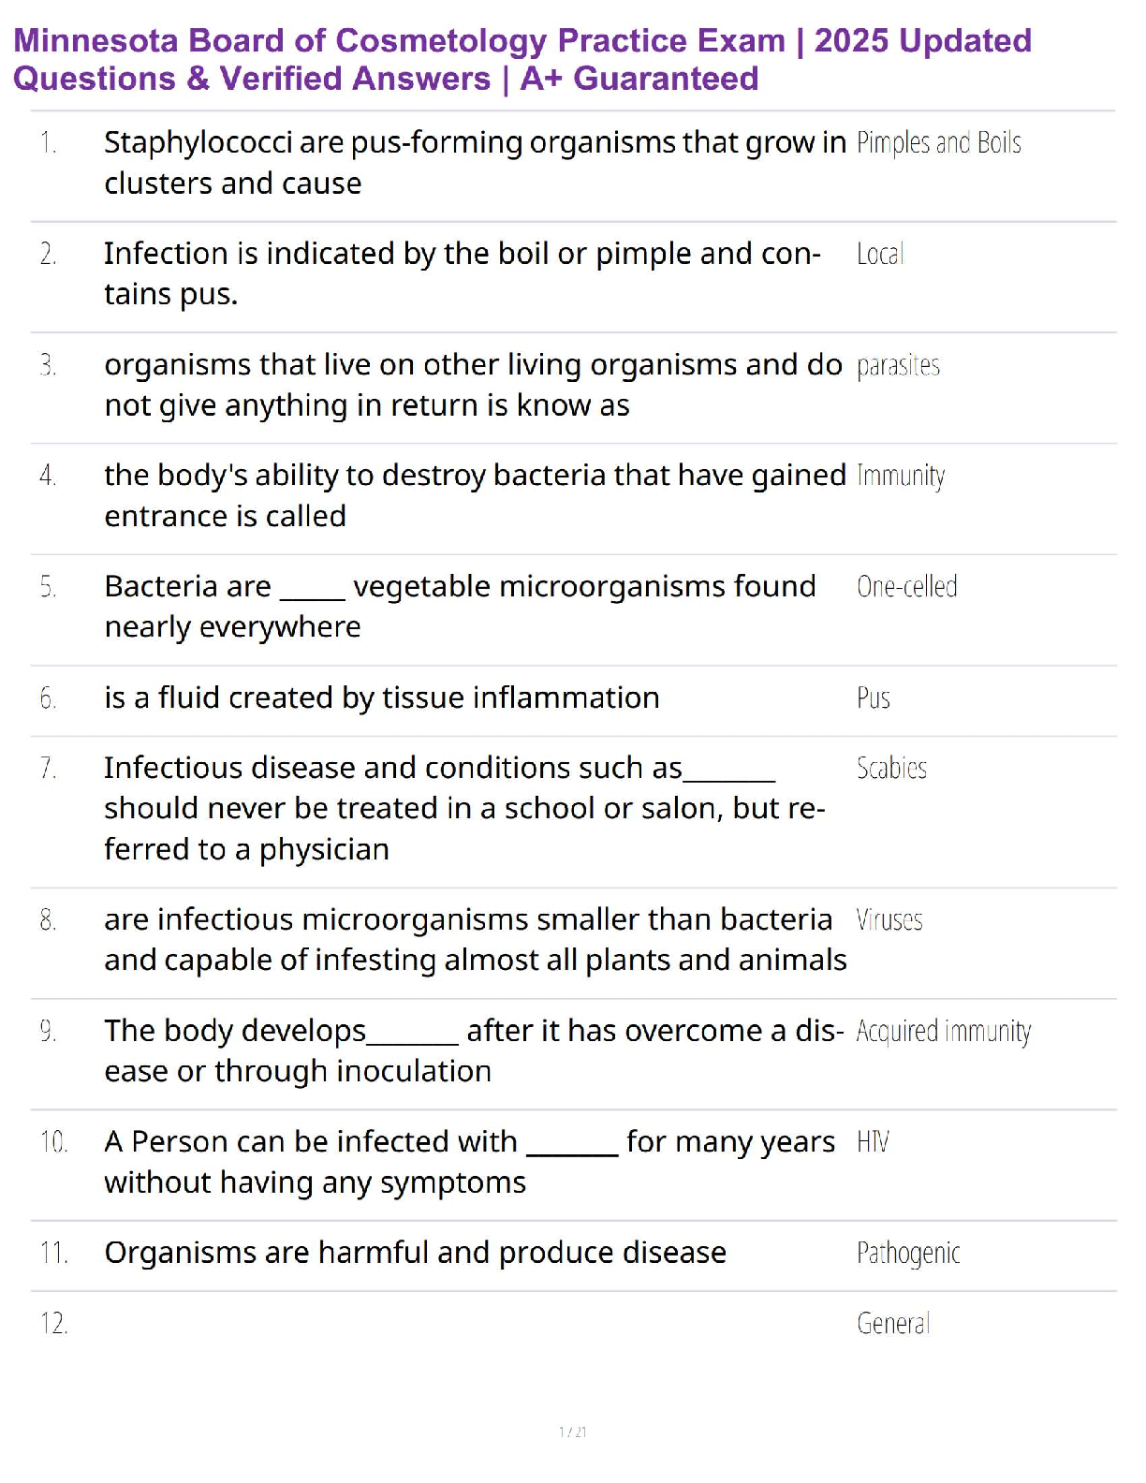
Task: Click the answer "Local"
Action: coord(880,255)
